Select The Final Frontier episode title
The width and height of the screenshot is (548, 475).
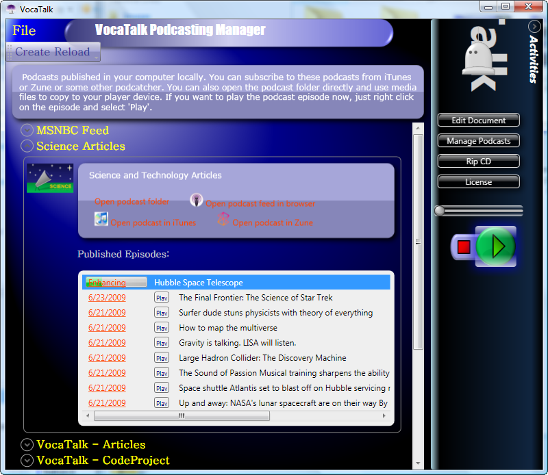click(x=256, y=298)
